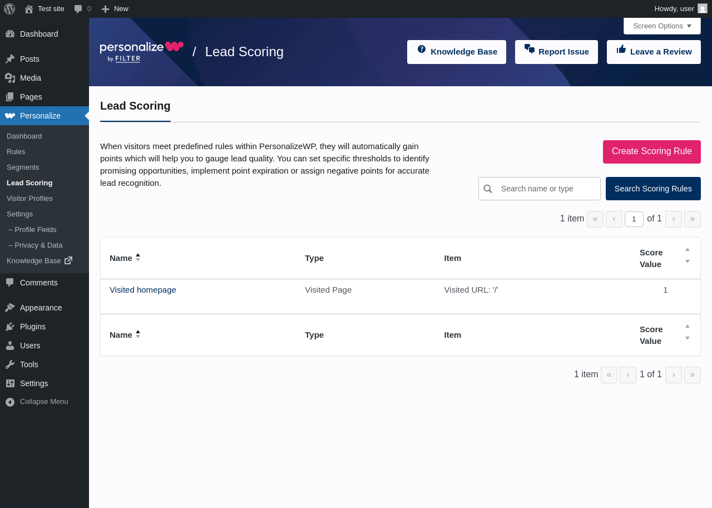
Task: Click the Media icon in sidebar
Action: click(10, 78)
